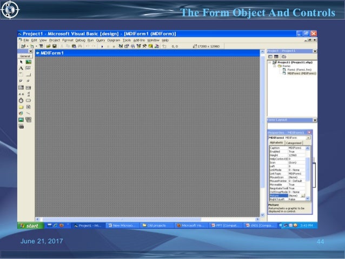Switch to the Microsoft Vis... taskbar button

click(191, 225)
